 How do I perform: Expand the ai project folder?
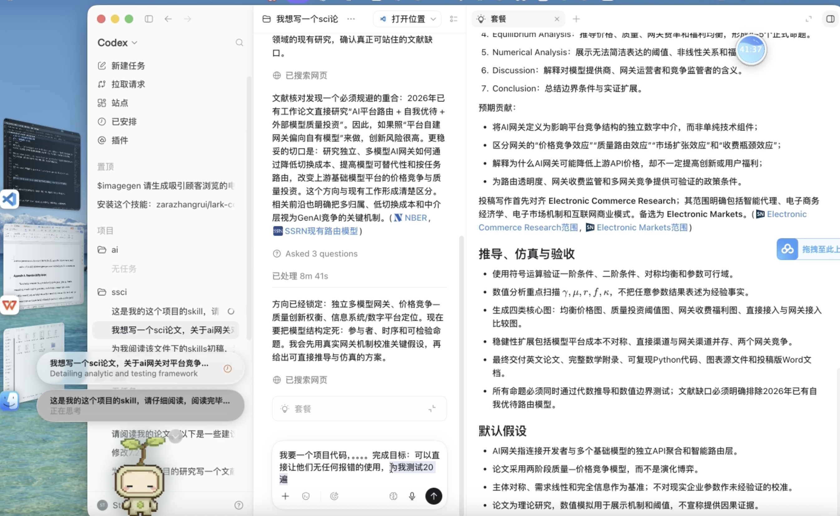(108, 250)
